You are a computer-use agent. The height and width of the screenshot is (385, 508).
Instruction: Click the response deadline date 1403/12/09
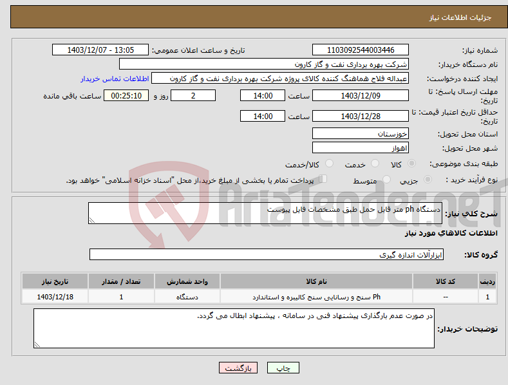pyautogui.click(x=361, y=95)
